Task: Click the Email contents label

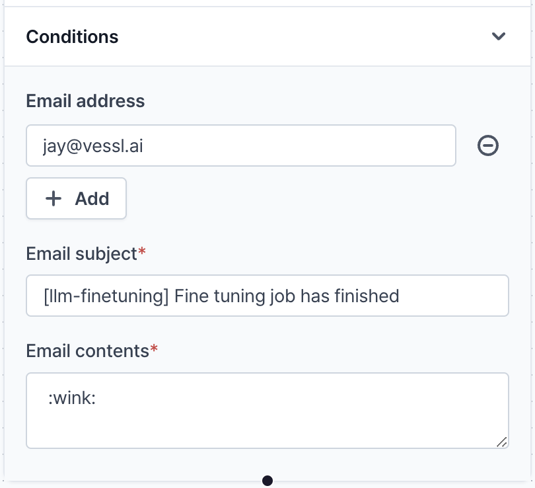Action: click(x=87, y=350)
